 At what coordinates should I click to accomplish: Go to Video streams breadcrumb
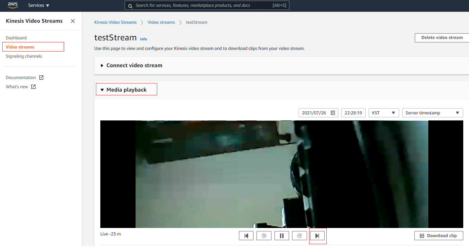pyautogui.click(x=161, y=22)
